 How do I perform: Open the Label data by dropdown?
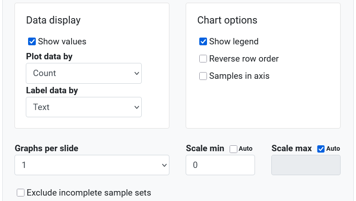click(83, 107)
